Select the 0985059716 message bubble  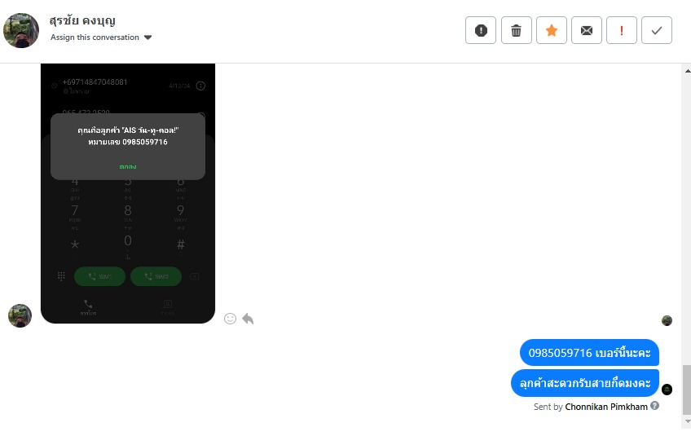[x=589, y=353]
